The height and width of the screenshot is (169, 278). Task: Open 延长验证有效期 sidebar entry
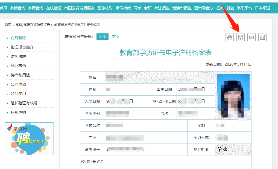(x=24, y=103)
